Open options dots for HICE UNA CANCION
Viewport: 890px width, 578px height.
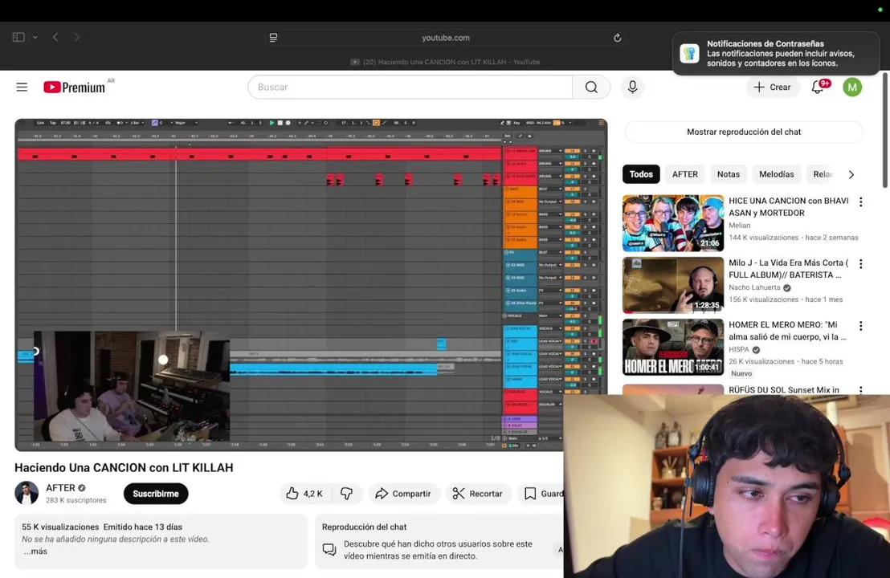(x=861, y=202)
